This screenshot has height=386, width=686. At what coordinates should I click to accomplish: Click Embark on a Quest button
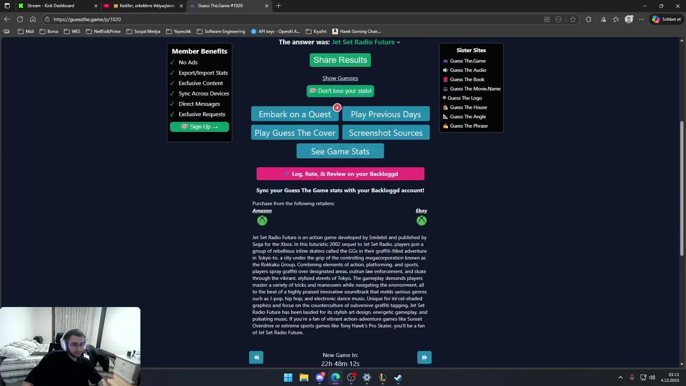(295, 114)
